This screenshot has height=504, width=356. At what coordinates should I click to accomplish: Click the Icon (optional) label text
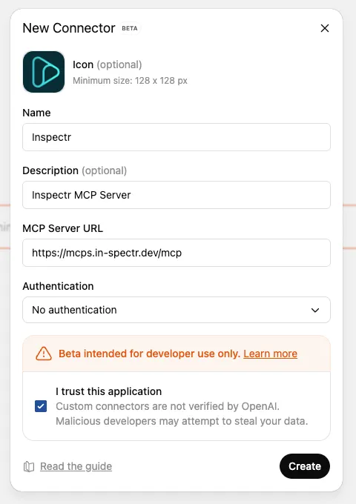click(x=107, y=64)
